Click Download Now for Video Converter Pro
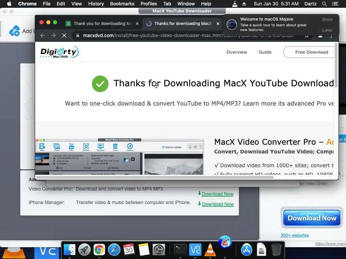The height and width of the screenshot is (259, 346). [217, 194]
